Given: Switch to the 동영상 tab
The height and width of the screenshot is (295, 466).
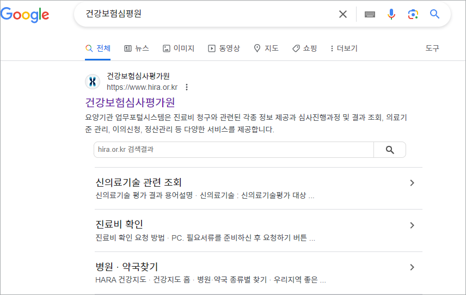Looking at the screenshot, I should click(224, 48).
